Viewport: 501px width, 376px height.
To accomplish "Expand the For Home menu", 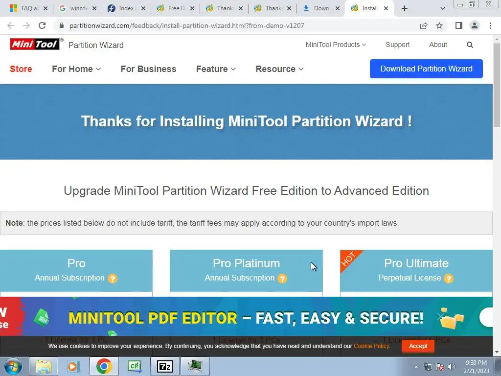I will click(76, 69).
